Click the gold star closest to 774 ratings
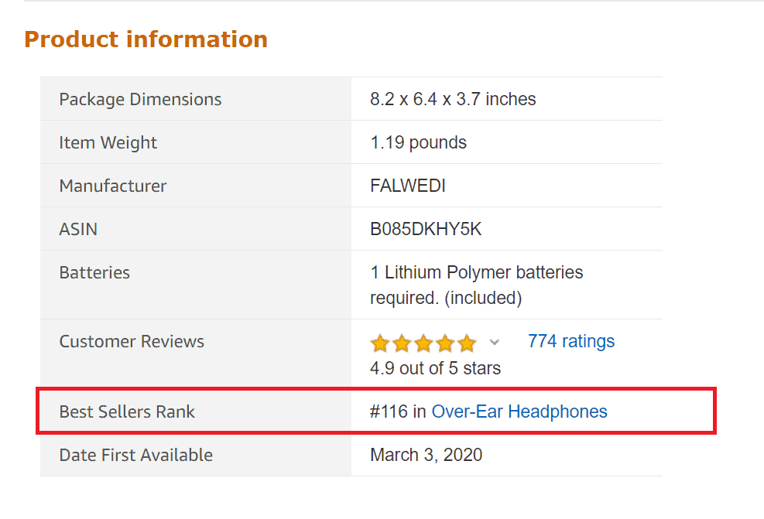 (468, 342)
